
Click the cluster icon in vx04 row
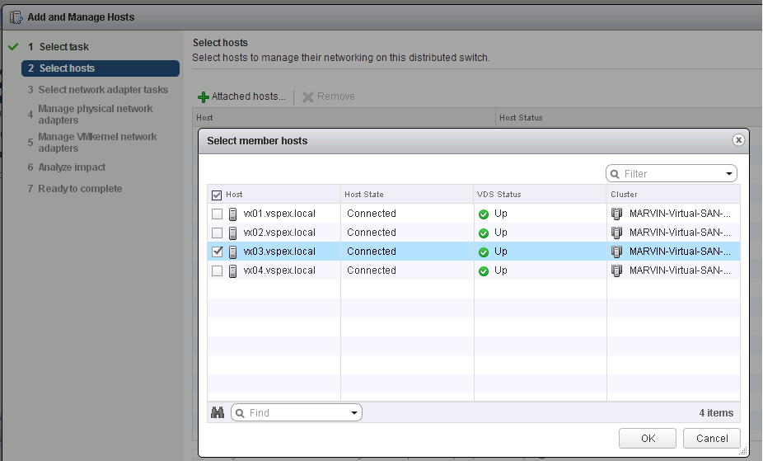(x=616, y=270)
